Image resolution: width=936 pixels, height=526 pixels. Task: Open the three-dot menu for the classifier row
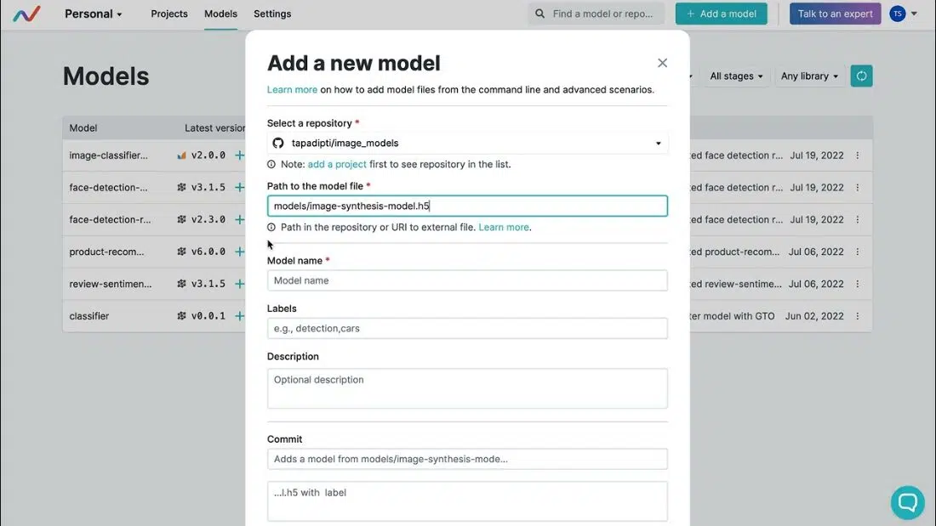(x=858, y=316)
